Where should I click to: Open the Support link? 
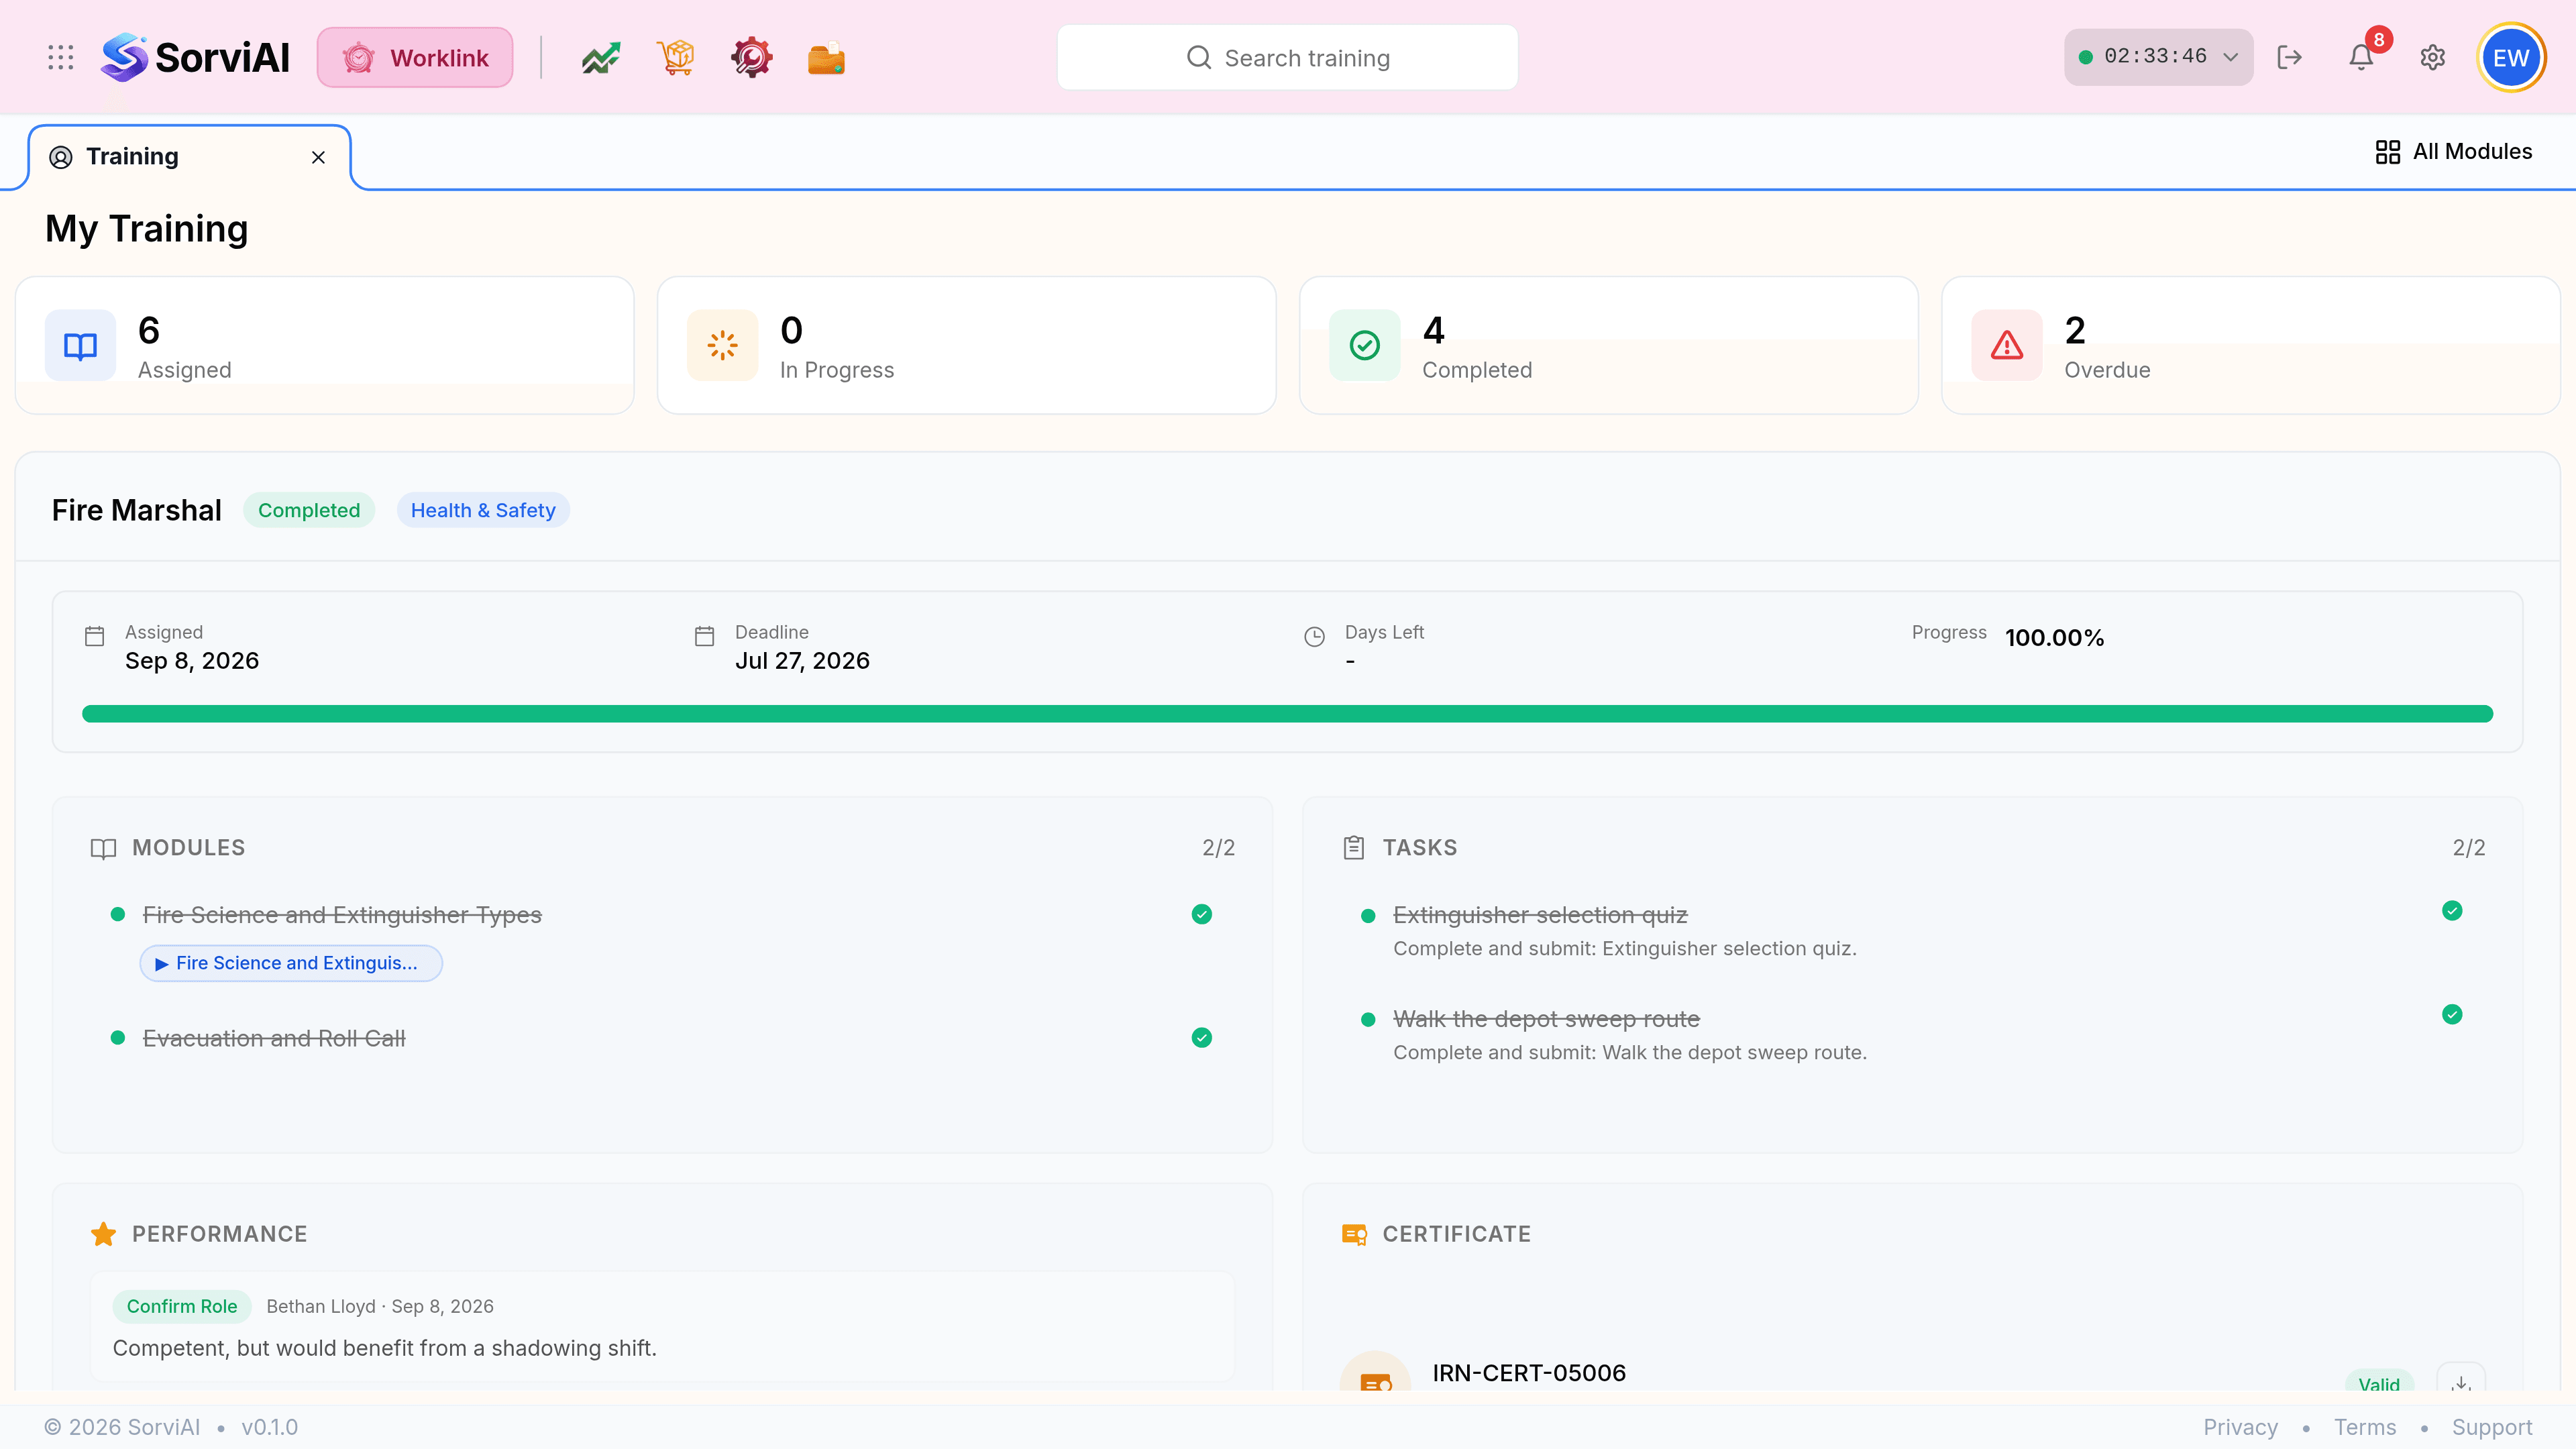[2491, 1427]
